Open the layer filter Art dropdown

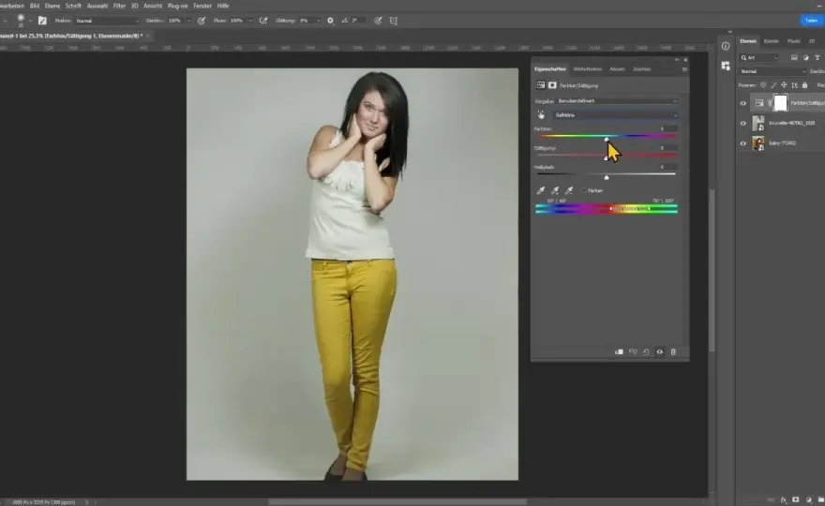tap(758, 57)
